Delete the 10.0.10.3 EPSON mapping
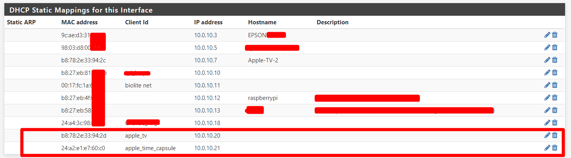Image resolution: width=571 pixels, height=158 pixels. click(555, 35)
